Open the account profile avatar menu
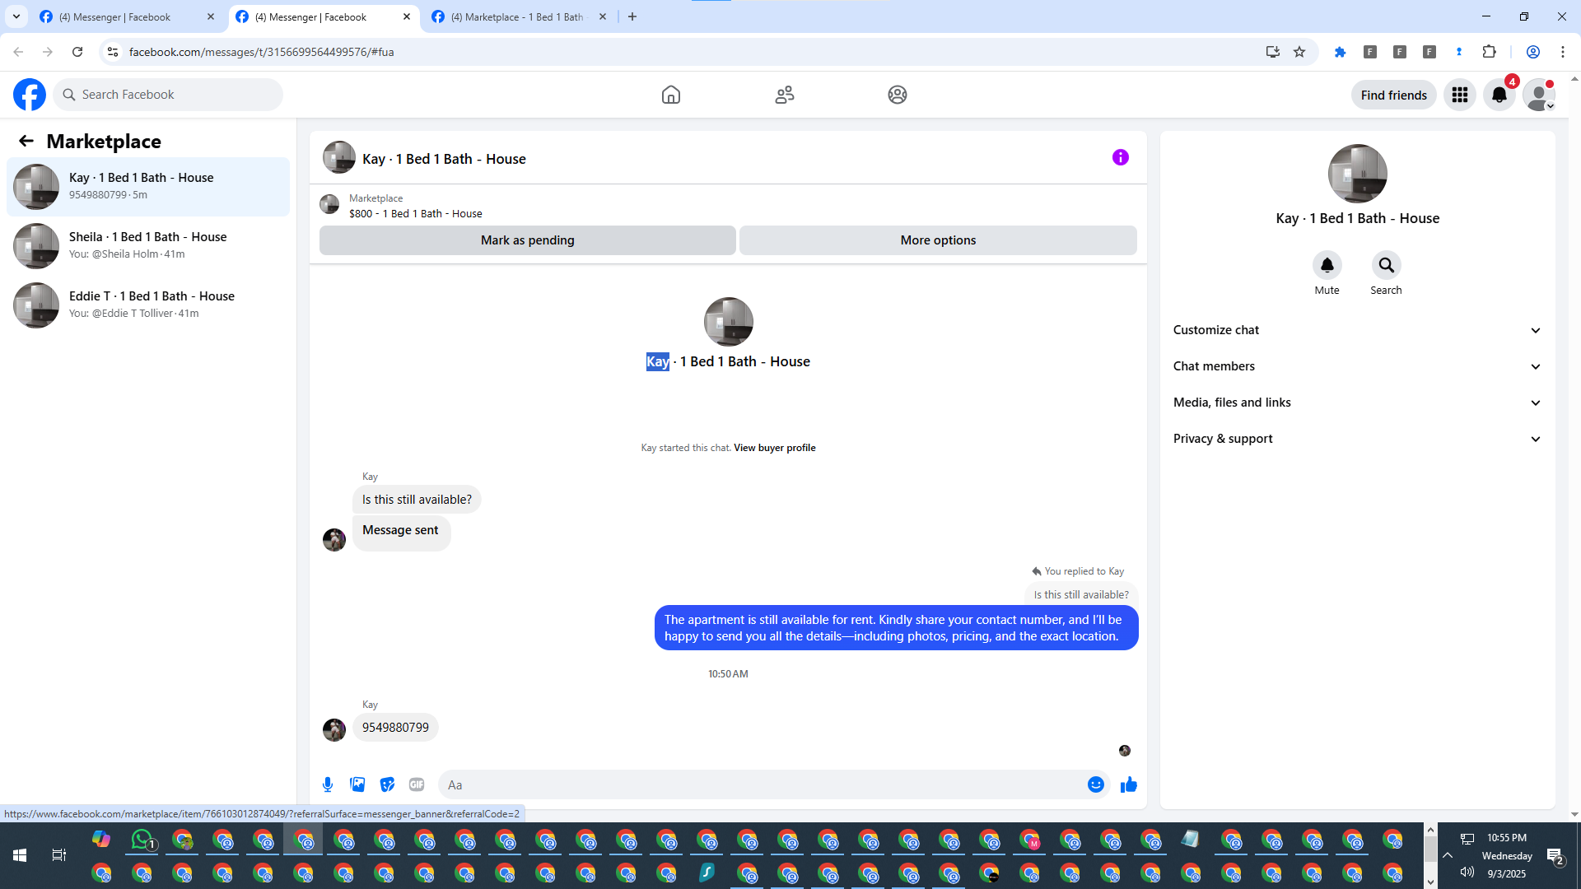Image resolution: width=1581 pixels, height=889 pixels. (x=1539, y=95)
